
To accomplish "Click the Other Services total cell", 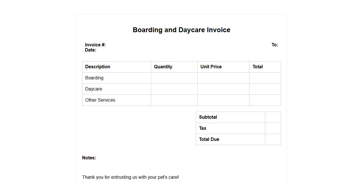I will (x=265, y=100).
